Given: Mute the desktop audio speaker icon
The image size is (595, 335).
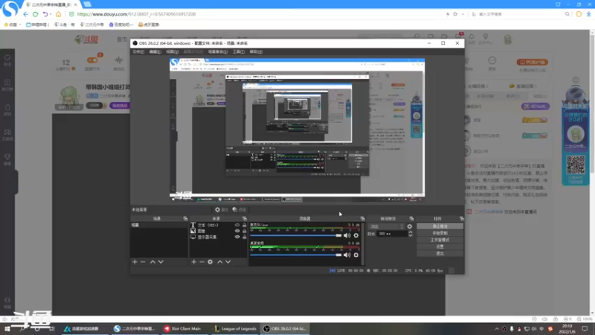Looking at the screenshot, I should coord(347,255).
